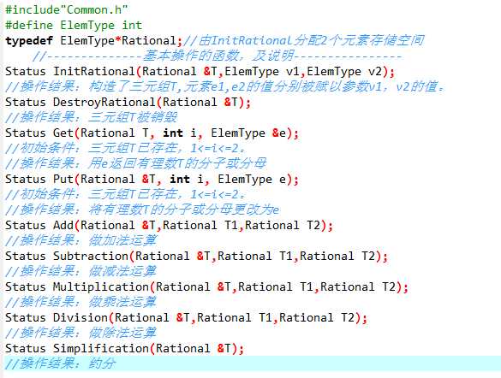Click the comment '//操作结果: 约分'
The image size is (501, 378).
[60, 363]
